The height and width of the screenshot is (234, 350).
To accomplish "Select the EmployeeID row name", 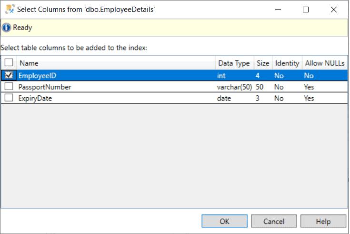I will tap(37, 75).
